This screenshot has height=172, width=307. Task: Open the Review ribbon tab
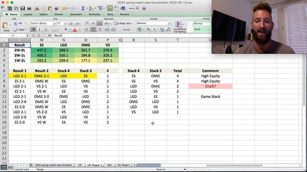[125, 14]
